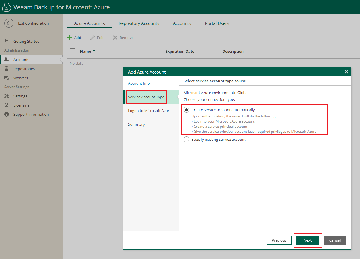
Task: Click 'Microsoft Azure environment: Global' text
Action: coord(216,93)
